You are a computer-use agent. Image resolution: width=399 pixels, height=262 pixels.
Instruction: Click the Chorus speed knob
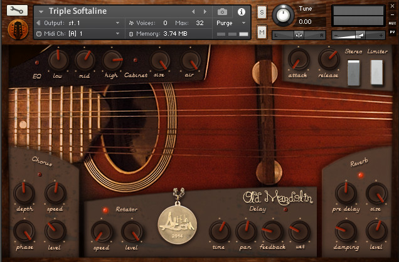coord(55,193)
